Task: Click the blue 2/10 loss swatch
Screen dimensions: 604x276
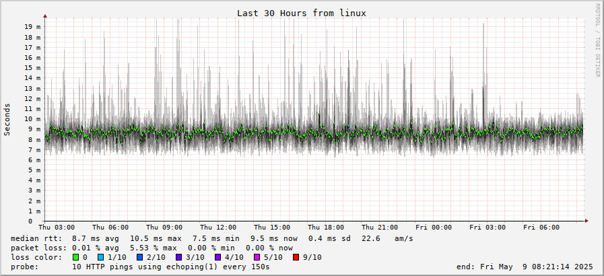Action: [139, 257]
